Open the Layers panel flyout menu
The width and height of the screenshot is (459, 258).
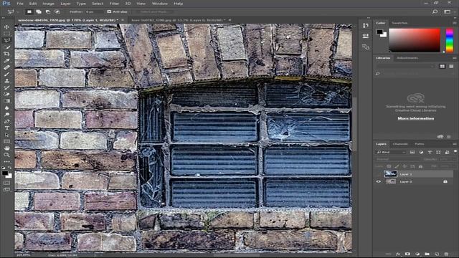(455, 144)
